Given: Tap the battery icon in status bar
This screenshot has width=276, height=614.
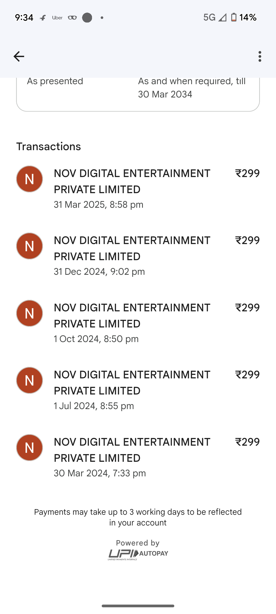Looking at the screenshot, I should point(234,17).
